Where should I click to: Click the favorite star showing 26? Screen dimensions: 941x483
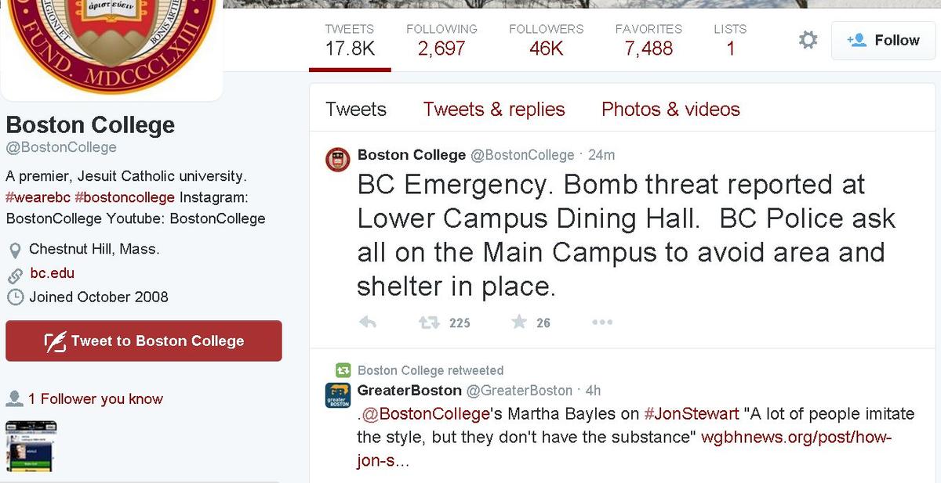(518, 322)
